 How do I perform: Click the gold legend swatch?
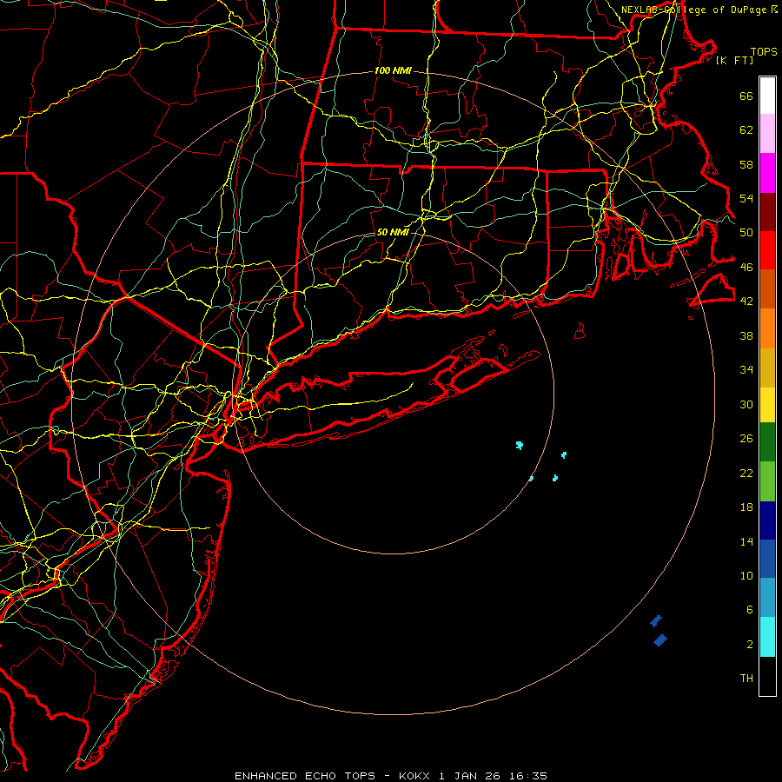tap(767, 368)
